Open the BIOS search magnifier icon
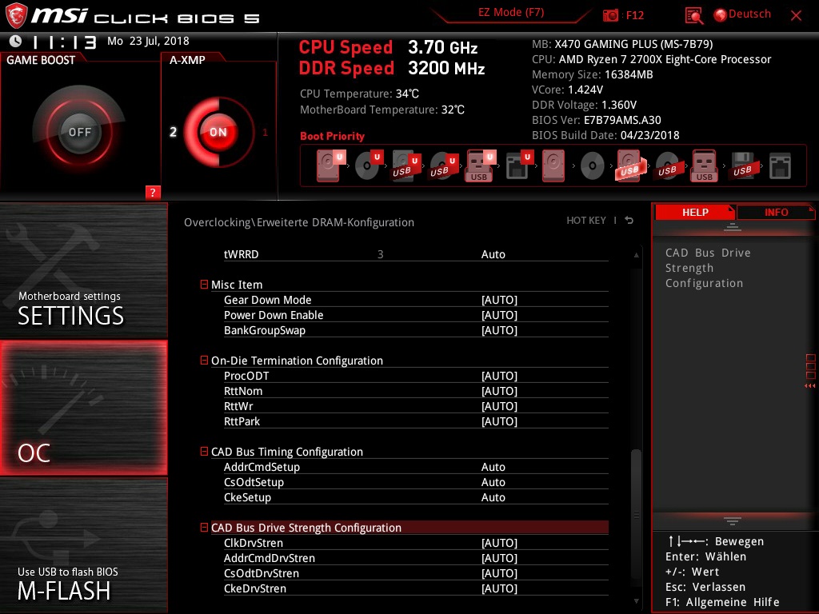This screenshot has width=819, height=614. click(693, 16)
